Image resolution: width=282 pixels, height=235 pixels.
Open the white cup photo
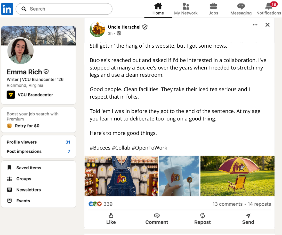pyautogui.click(x=179, y=176)
